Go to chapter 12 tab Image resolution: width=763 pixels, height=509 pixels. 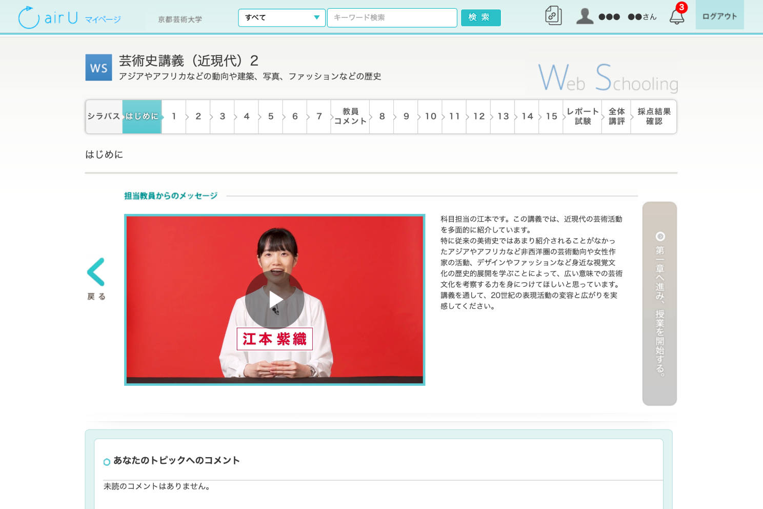coord(478,116)
